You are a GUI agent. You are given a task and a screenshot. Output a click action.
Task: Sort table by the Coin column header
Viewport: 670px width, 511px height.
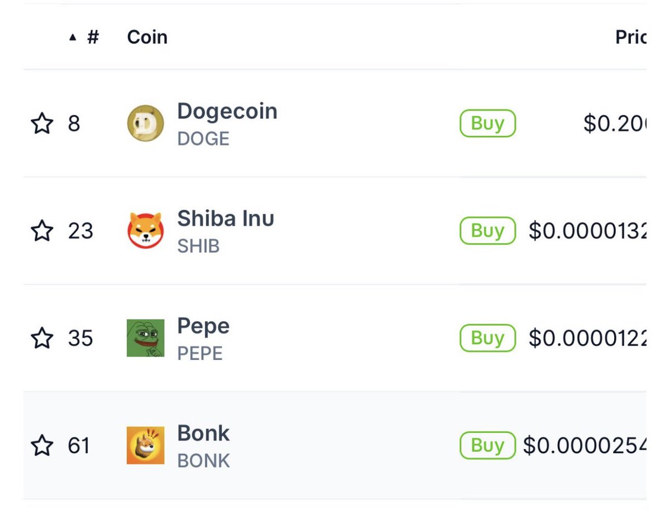pyautogui.click(x=147, y=37)
